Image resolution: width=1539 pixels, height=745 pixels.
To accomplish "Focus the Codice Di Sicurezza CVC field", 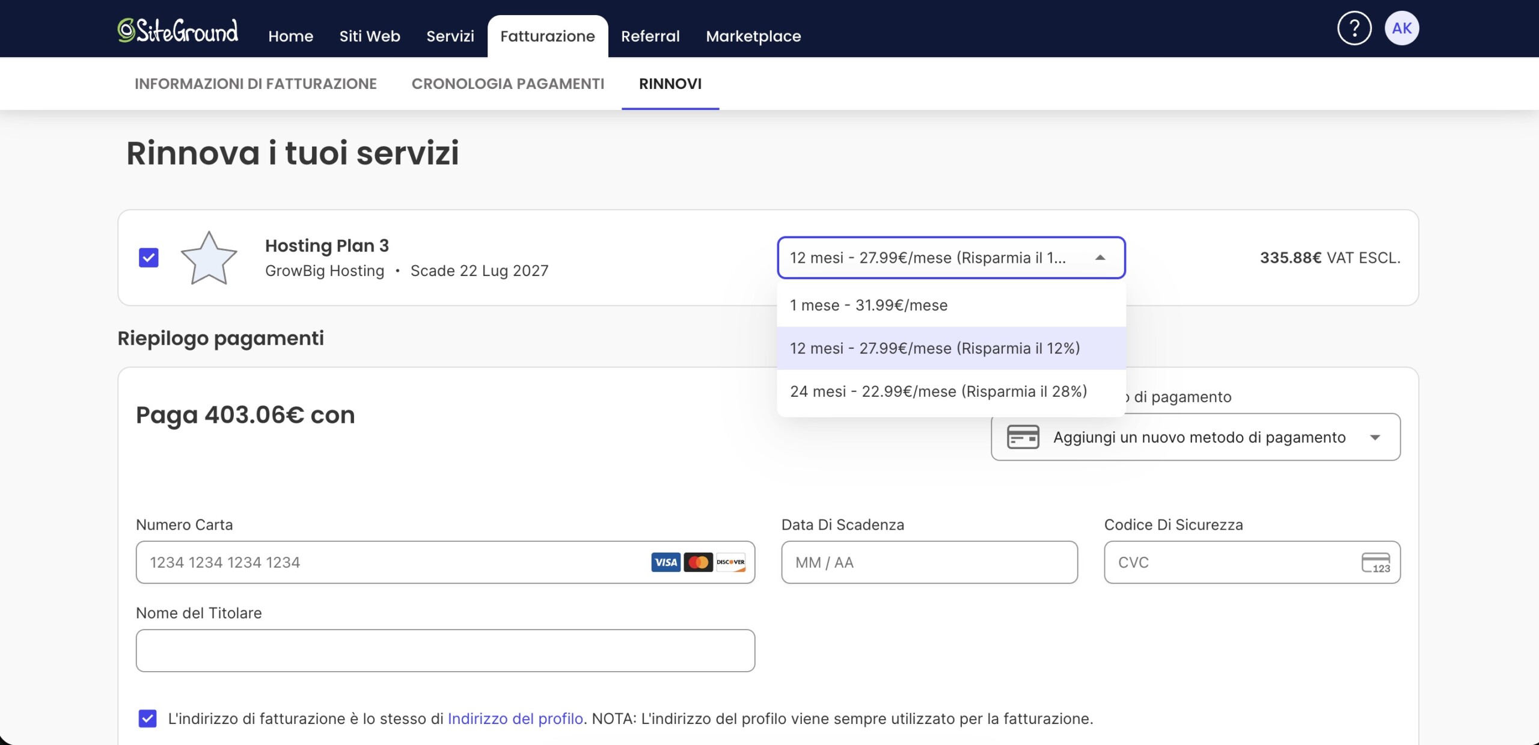I will [1252, 562].
